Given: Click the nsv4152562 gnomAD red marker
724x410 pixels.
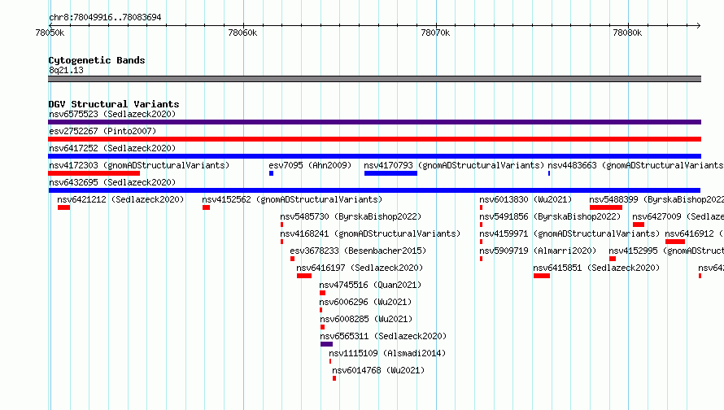Looking at the screenshot, I should [x=207, y=207].
